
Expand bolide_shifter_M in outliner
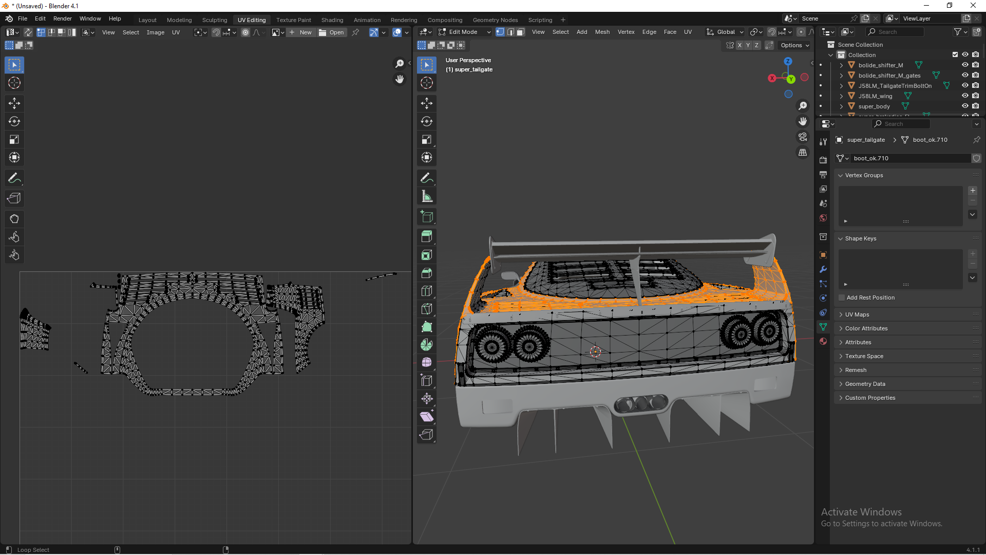point(841,65)
